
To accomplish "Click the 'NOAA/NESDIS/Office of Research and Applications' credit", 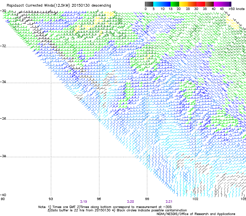I will 196,214.
